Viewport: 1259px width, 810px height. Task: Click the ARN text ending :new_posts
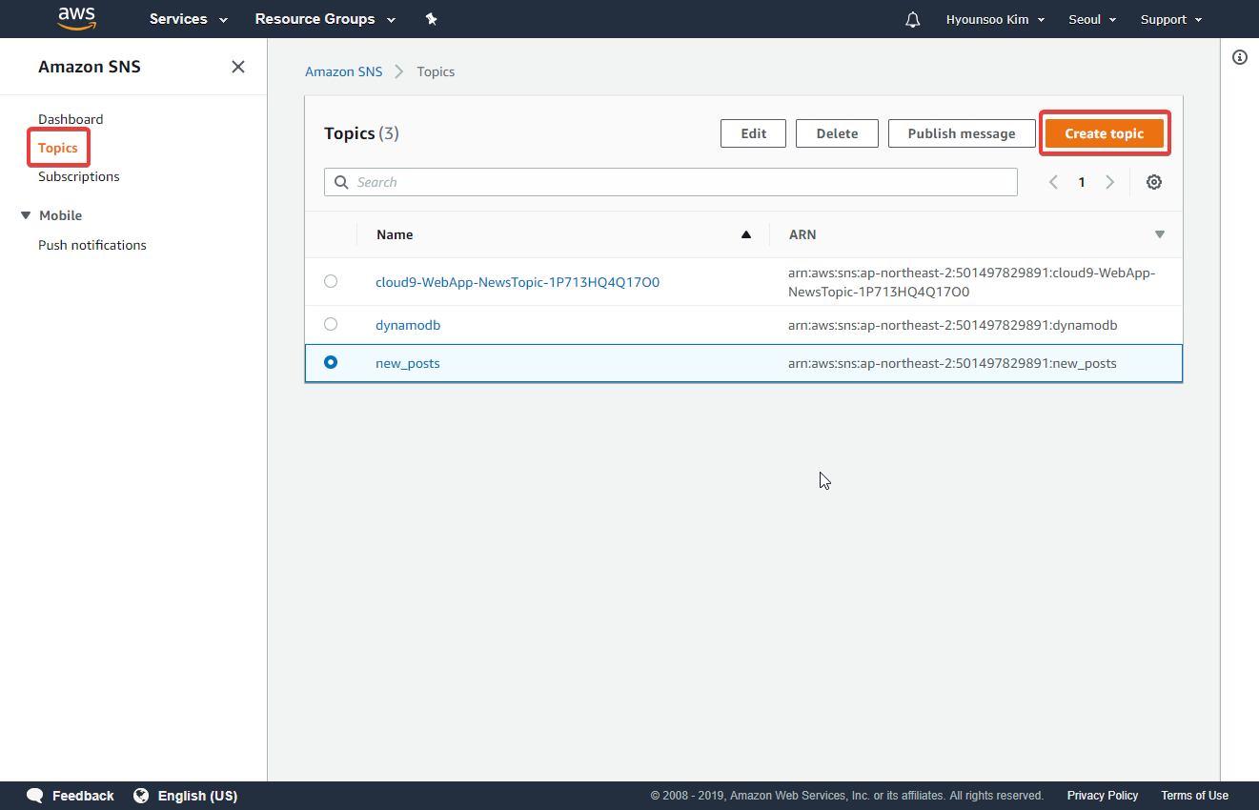click(x=952, y=363)
